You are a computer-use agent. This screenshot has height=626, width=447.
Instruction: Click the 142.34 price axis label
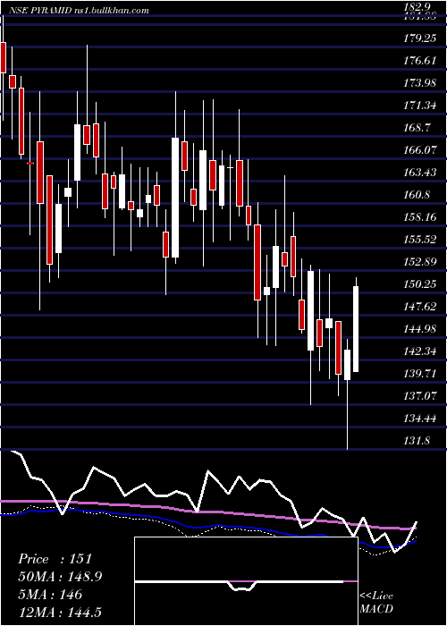(419, 351)
